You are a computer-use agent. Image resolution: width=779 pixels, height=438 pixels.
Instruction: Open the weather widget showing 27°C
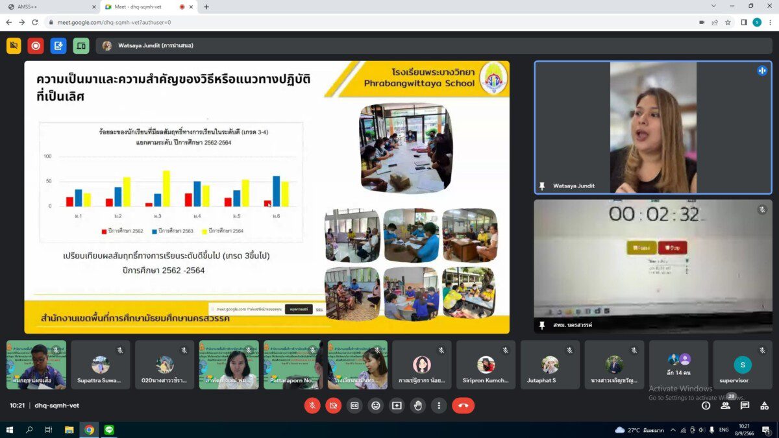click(639, 430)
